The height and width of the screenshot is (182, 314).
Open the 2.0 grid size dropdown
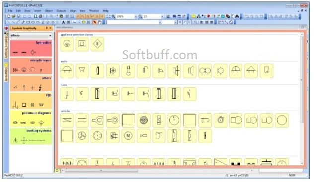tap(162, 16)
